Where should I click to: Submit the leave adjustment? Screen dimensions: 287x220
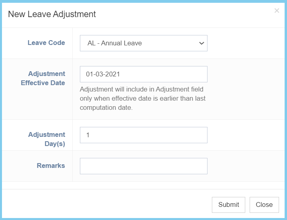click(229, 204)
